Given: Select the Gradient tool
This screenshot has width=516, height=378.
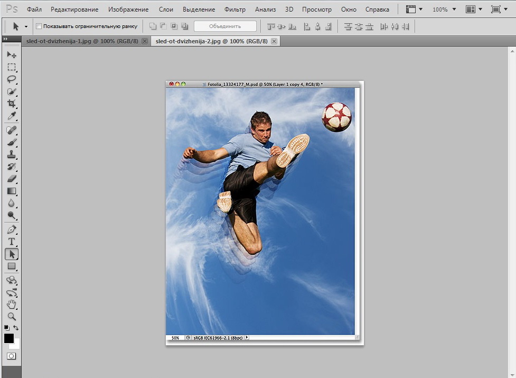Looking at the screenshot, I should coord(12,191).
